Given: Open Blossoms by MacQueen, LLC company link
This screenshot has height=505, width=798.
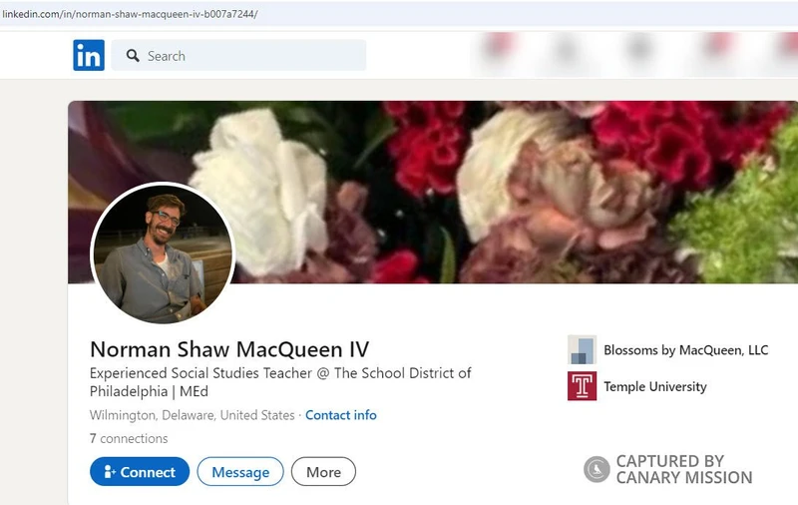Looking at the screenshot, I should (x=685, y=350).
